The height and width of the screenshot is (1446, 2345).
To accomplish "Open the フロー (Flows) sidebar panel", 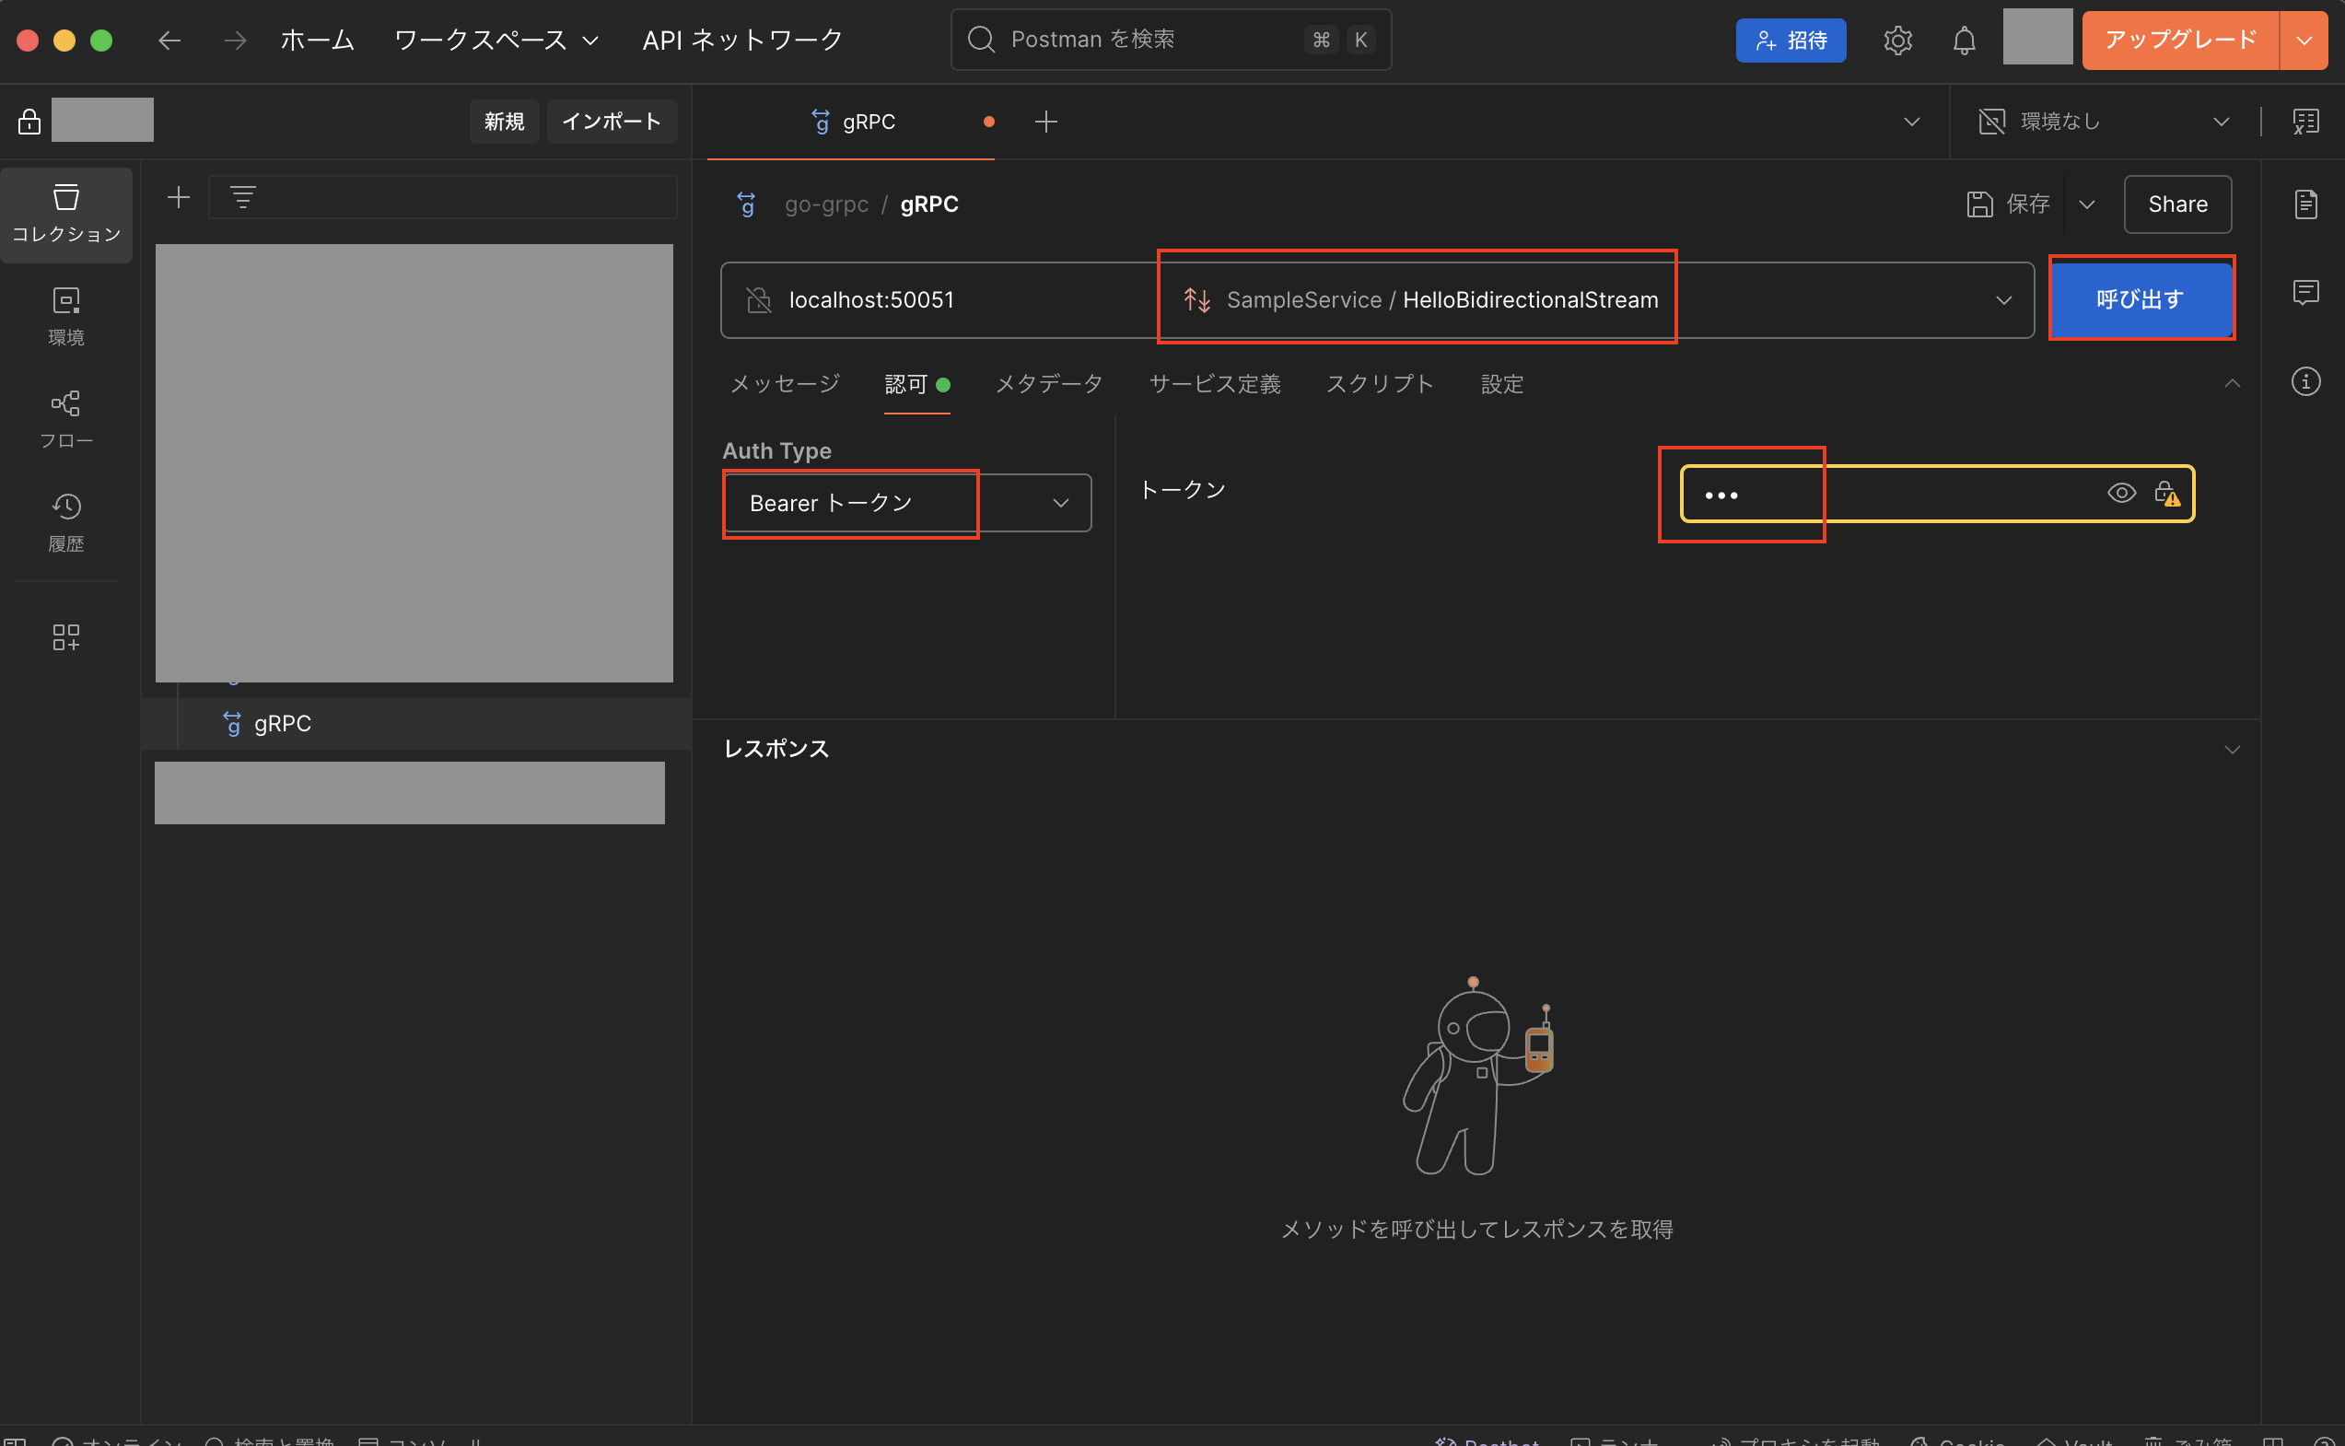I will 66,419.
